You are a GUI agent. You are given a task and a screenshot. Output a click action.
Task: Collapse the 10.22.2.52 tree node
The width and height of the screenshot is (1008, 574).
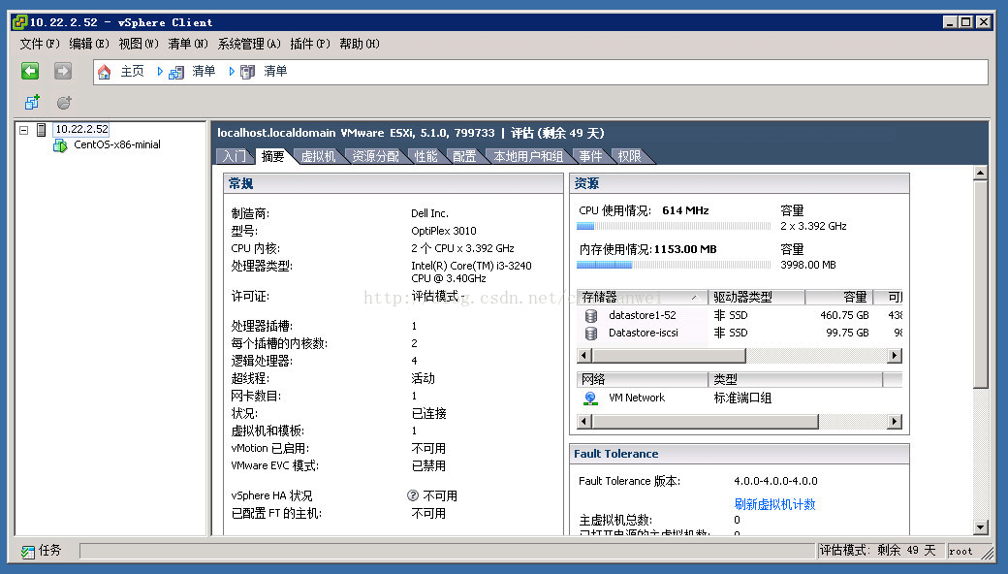pyautogui.click(x=24, y=130)
